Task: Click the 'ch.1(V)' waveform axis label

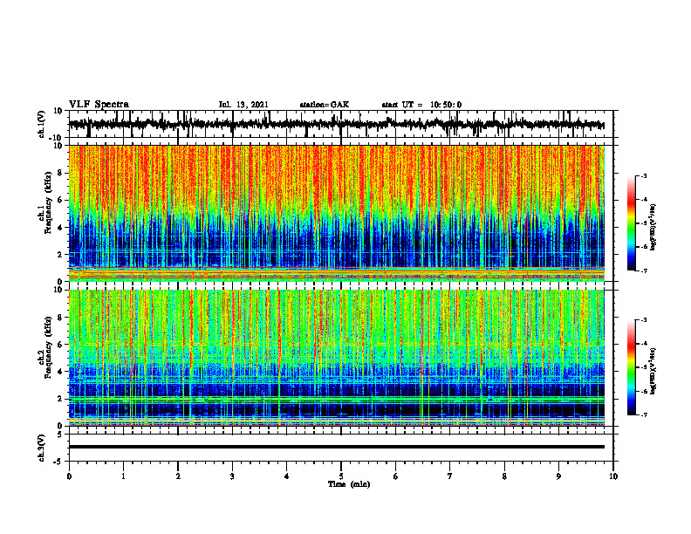Action: pos(42,124)
